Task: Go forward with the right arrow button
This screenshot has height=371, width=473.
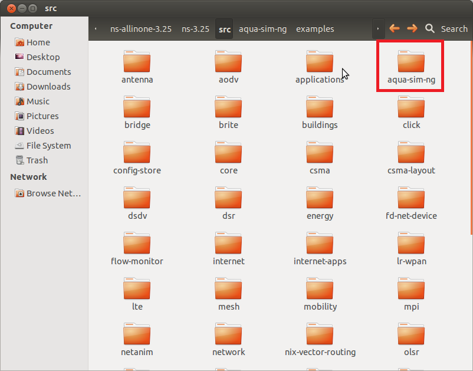Action: coord(412,29)
